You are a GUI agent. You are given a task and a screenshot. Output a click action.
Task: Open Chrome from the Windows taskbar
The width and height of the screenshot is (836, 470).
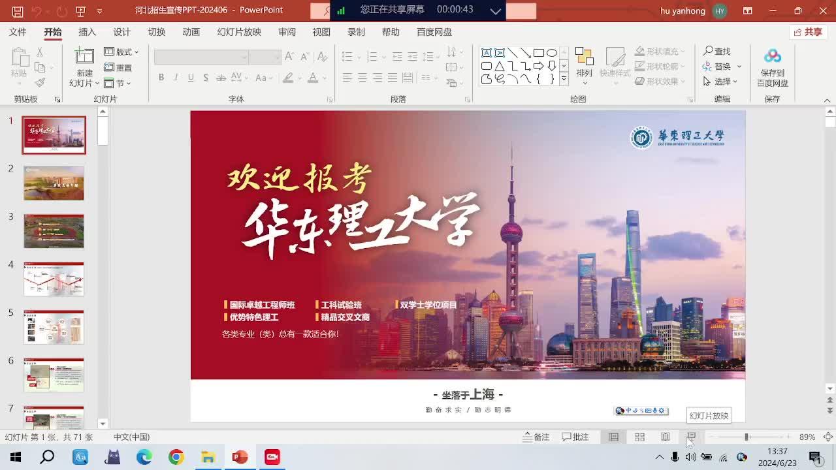point(176,456)
